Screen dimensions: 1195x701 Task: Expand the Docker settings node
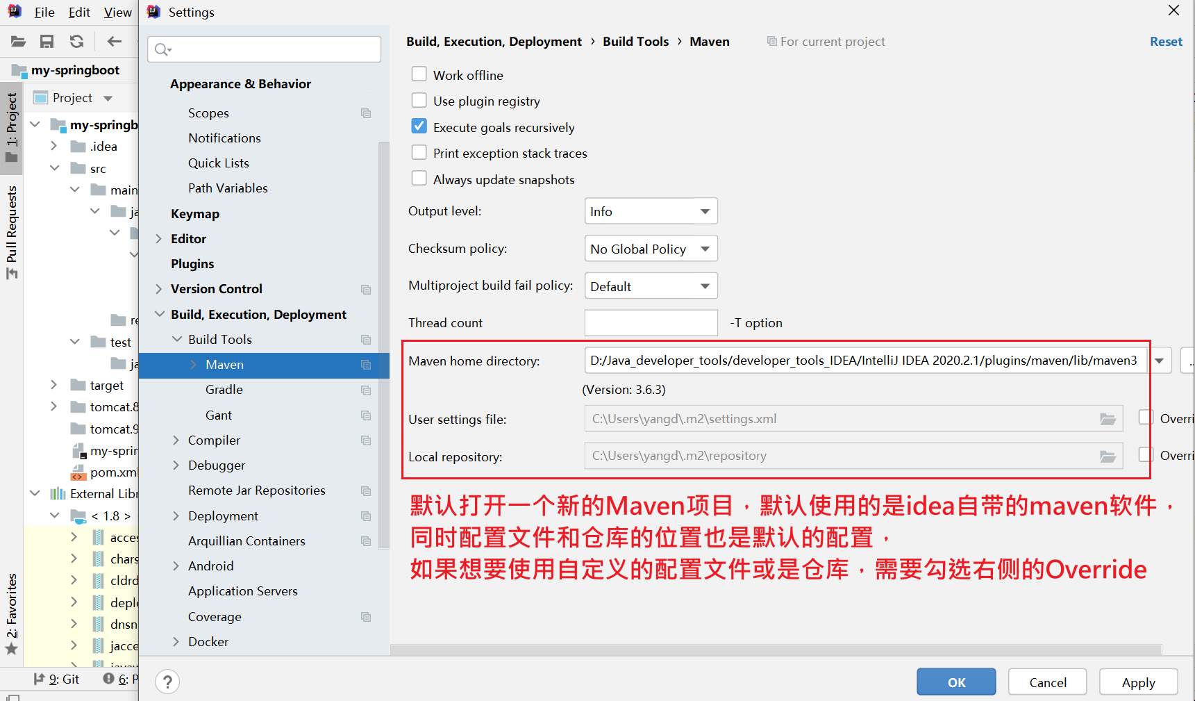tap(176, 642)
